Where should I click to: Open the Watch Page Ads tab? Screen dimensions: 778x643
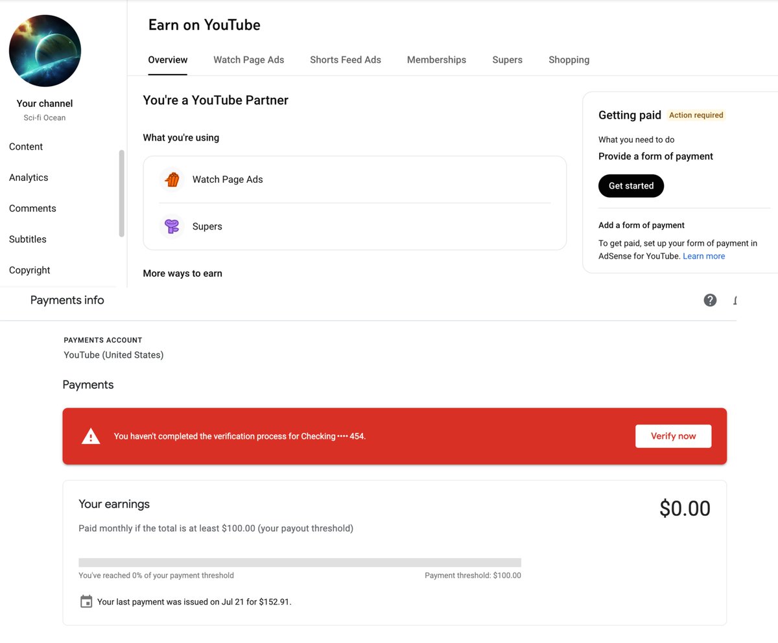coord(249,60)
